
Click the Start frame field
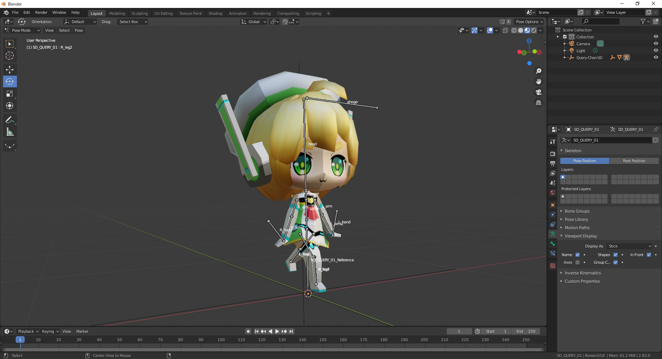(496, 331)
